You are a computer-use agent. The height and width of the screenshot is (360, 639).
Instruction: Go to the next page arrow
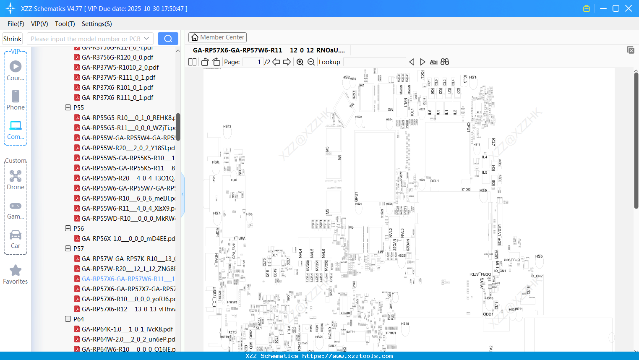(287, 62)
